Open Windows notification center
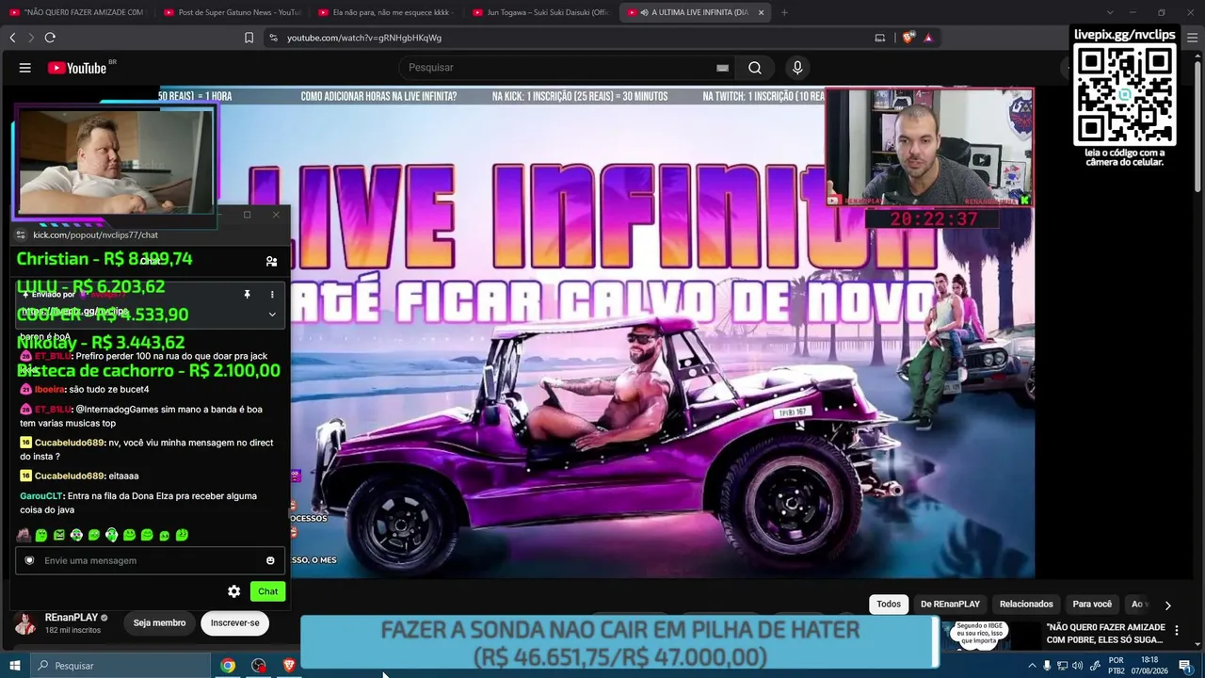This screenshot has width=1205, height=678. 1184,666
